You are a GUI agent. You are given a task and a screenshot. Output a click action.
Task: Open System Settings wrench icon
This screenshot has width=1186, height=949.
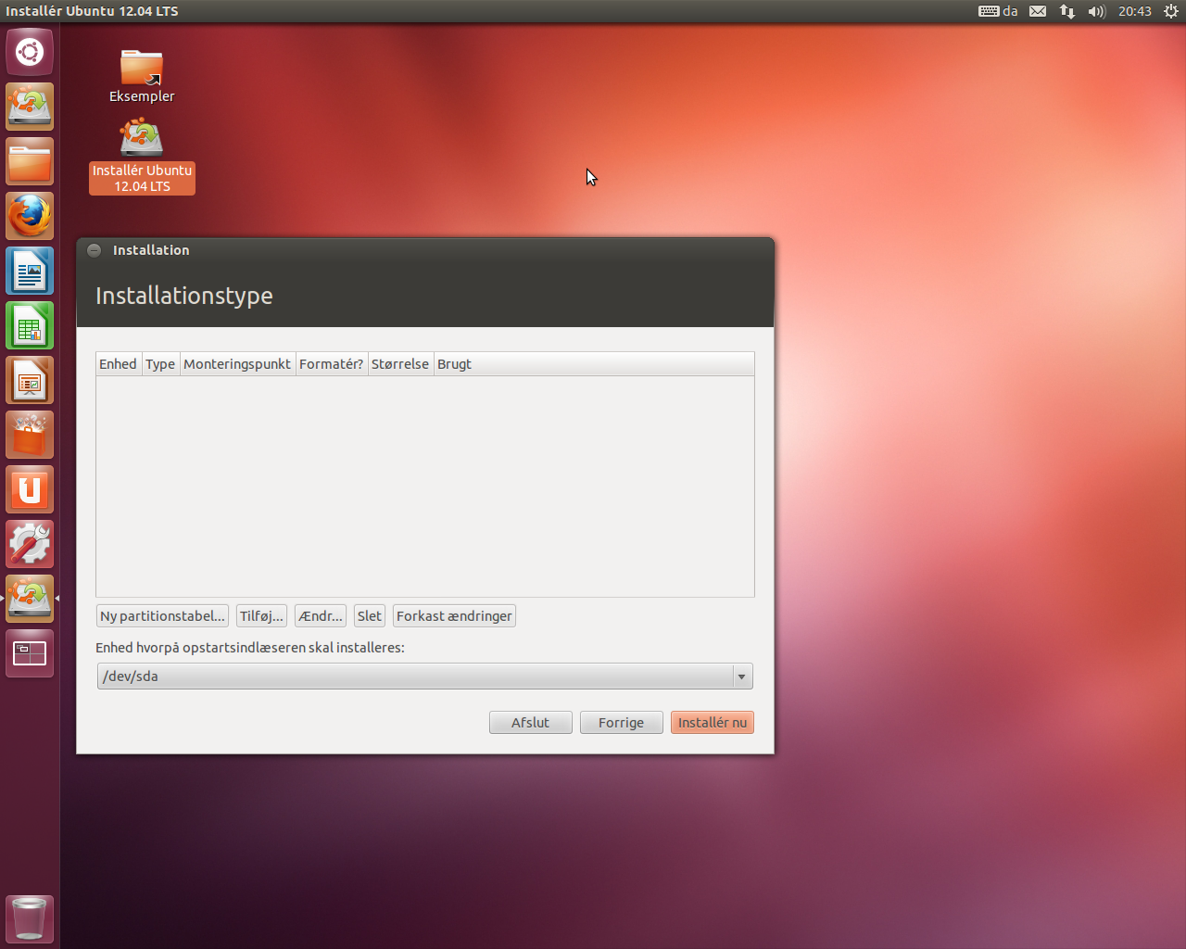30,544
